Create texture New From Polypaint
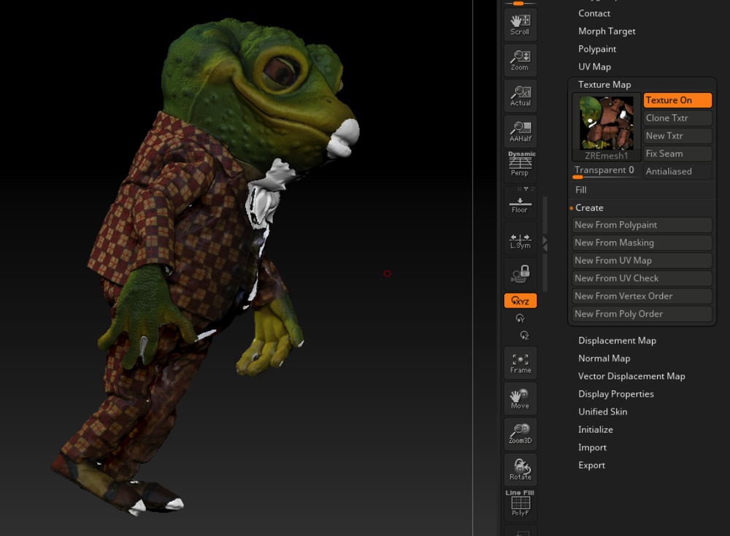 tap(642, 225)
